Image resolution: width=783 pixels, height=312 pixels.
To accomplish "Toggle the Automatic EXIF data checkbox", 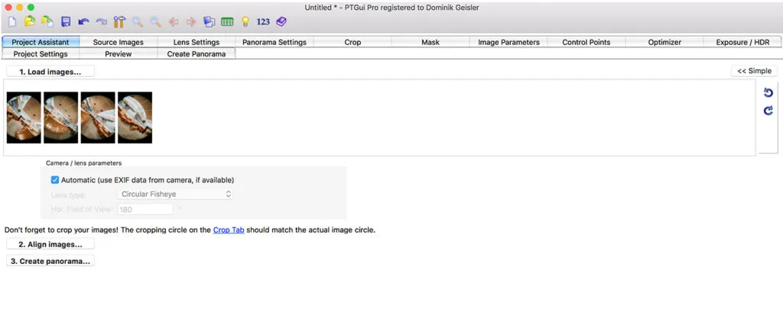I will click(x=55, y=180).
